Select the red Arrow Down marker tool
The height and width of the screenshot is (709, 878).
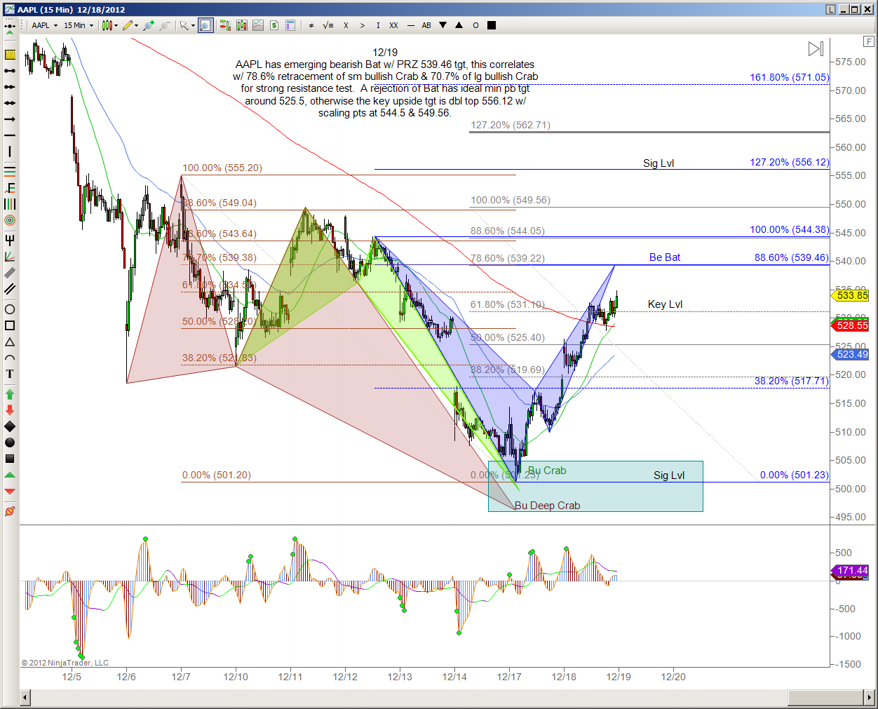[10, 410]
